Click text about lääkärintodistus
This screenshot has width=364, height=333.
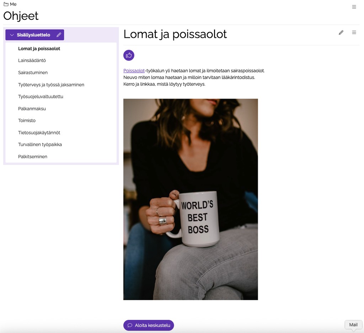189,77
